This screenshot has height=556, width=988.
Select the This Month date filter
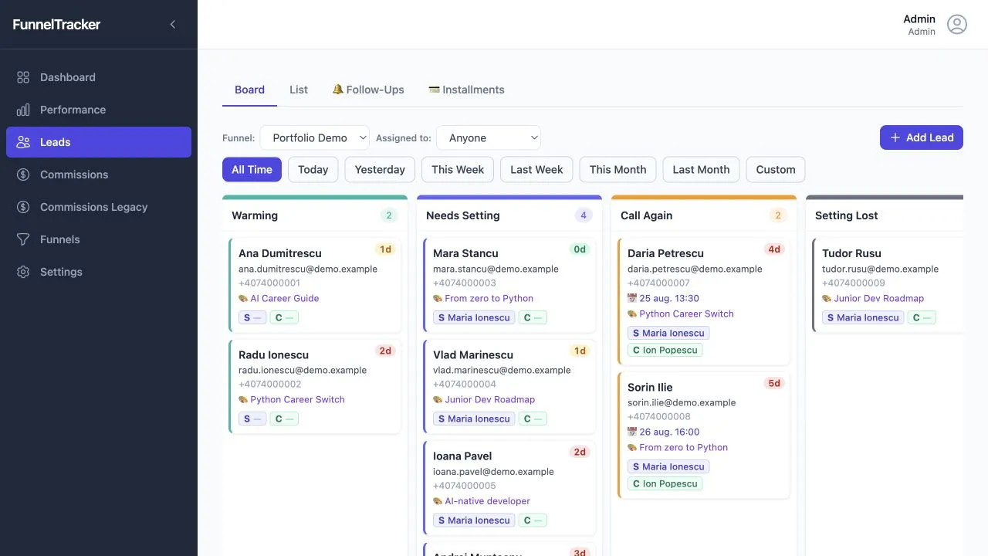617,170
